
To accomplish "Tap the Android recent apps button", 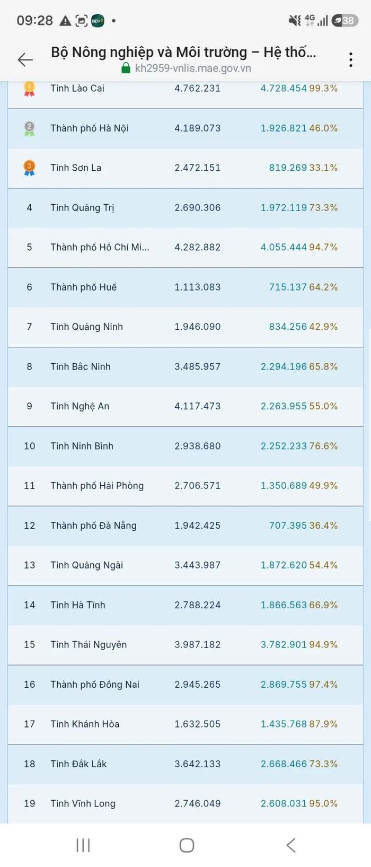I will point(83,845).
